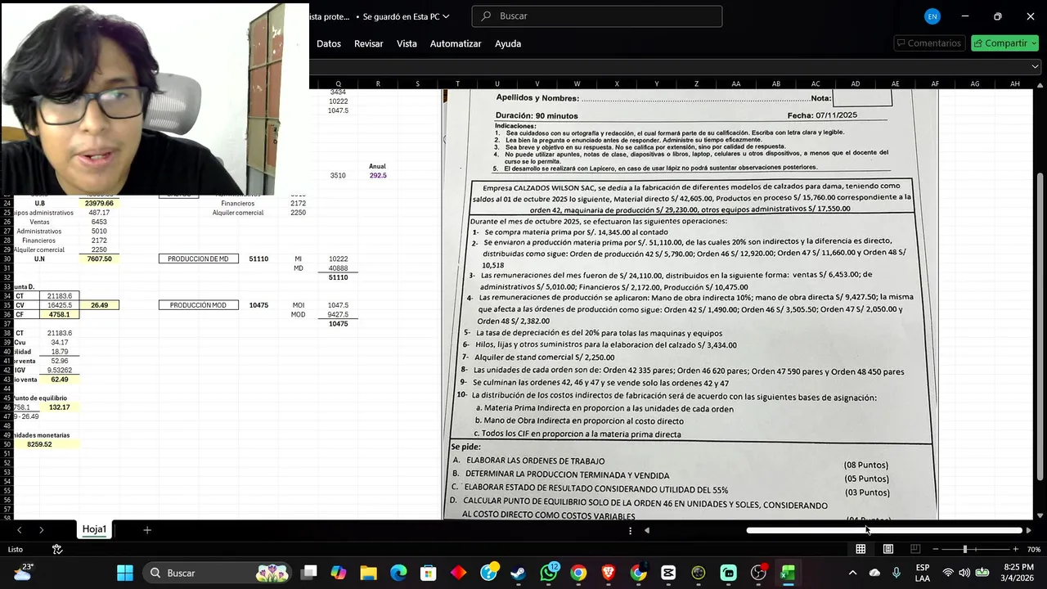Click the accessibility check icon in status bar

click(x=57, y=549)
